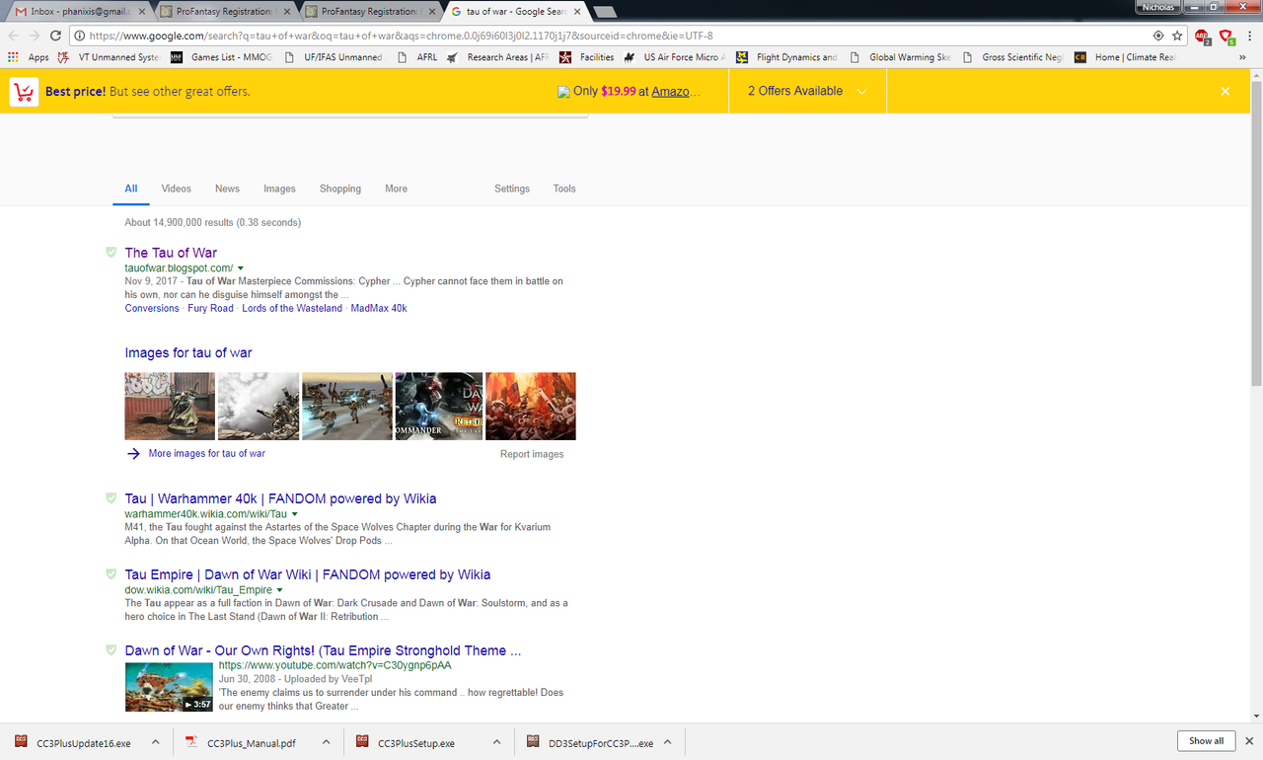Open Lords of the Wasteland sitelink

point(292,308)
